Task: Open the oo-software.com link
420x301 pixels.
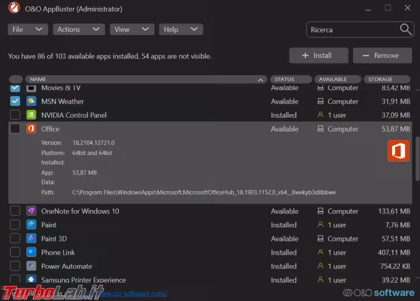Action: click(x=134, y=293)
